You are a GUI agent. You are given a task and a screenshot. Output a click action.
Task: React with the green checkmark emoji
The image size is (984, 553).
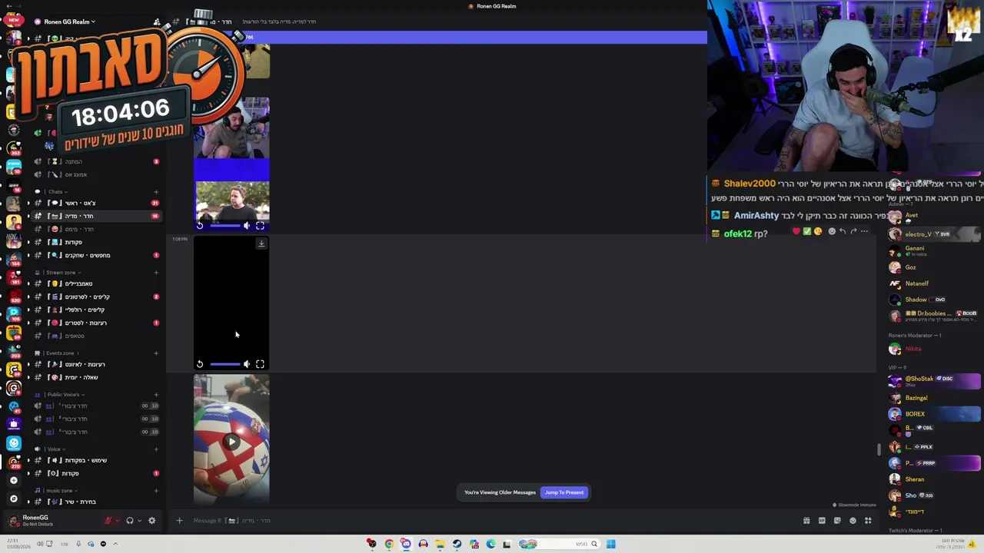coord(807,231)
